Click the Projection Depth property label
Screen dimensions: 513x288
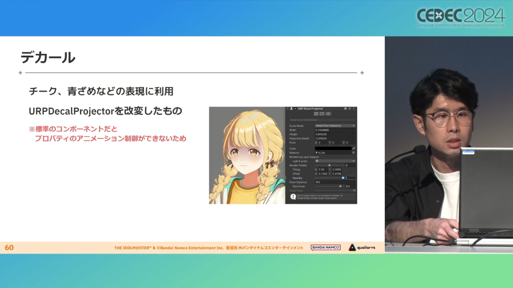pyautogui.click(x=299, y=139)
